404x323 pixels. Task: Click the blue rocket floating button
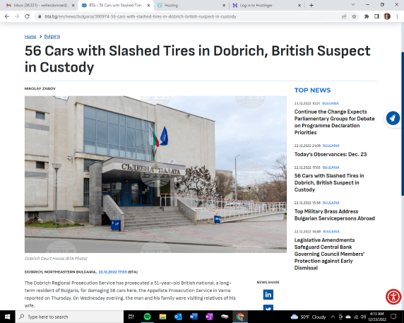[x=393, y=118]
